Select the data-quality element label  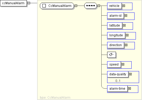point(118,74)
